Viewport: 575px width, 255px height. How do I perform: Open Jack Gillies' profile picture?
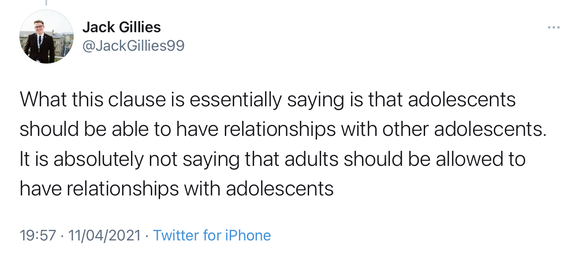point(46,36)
